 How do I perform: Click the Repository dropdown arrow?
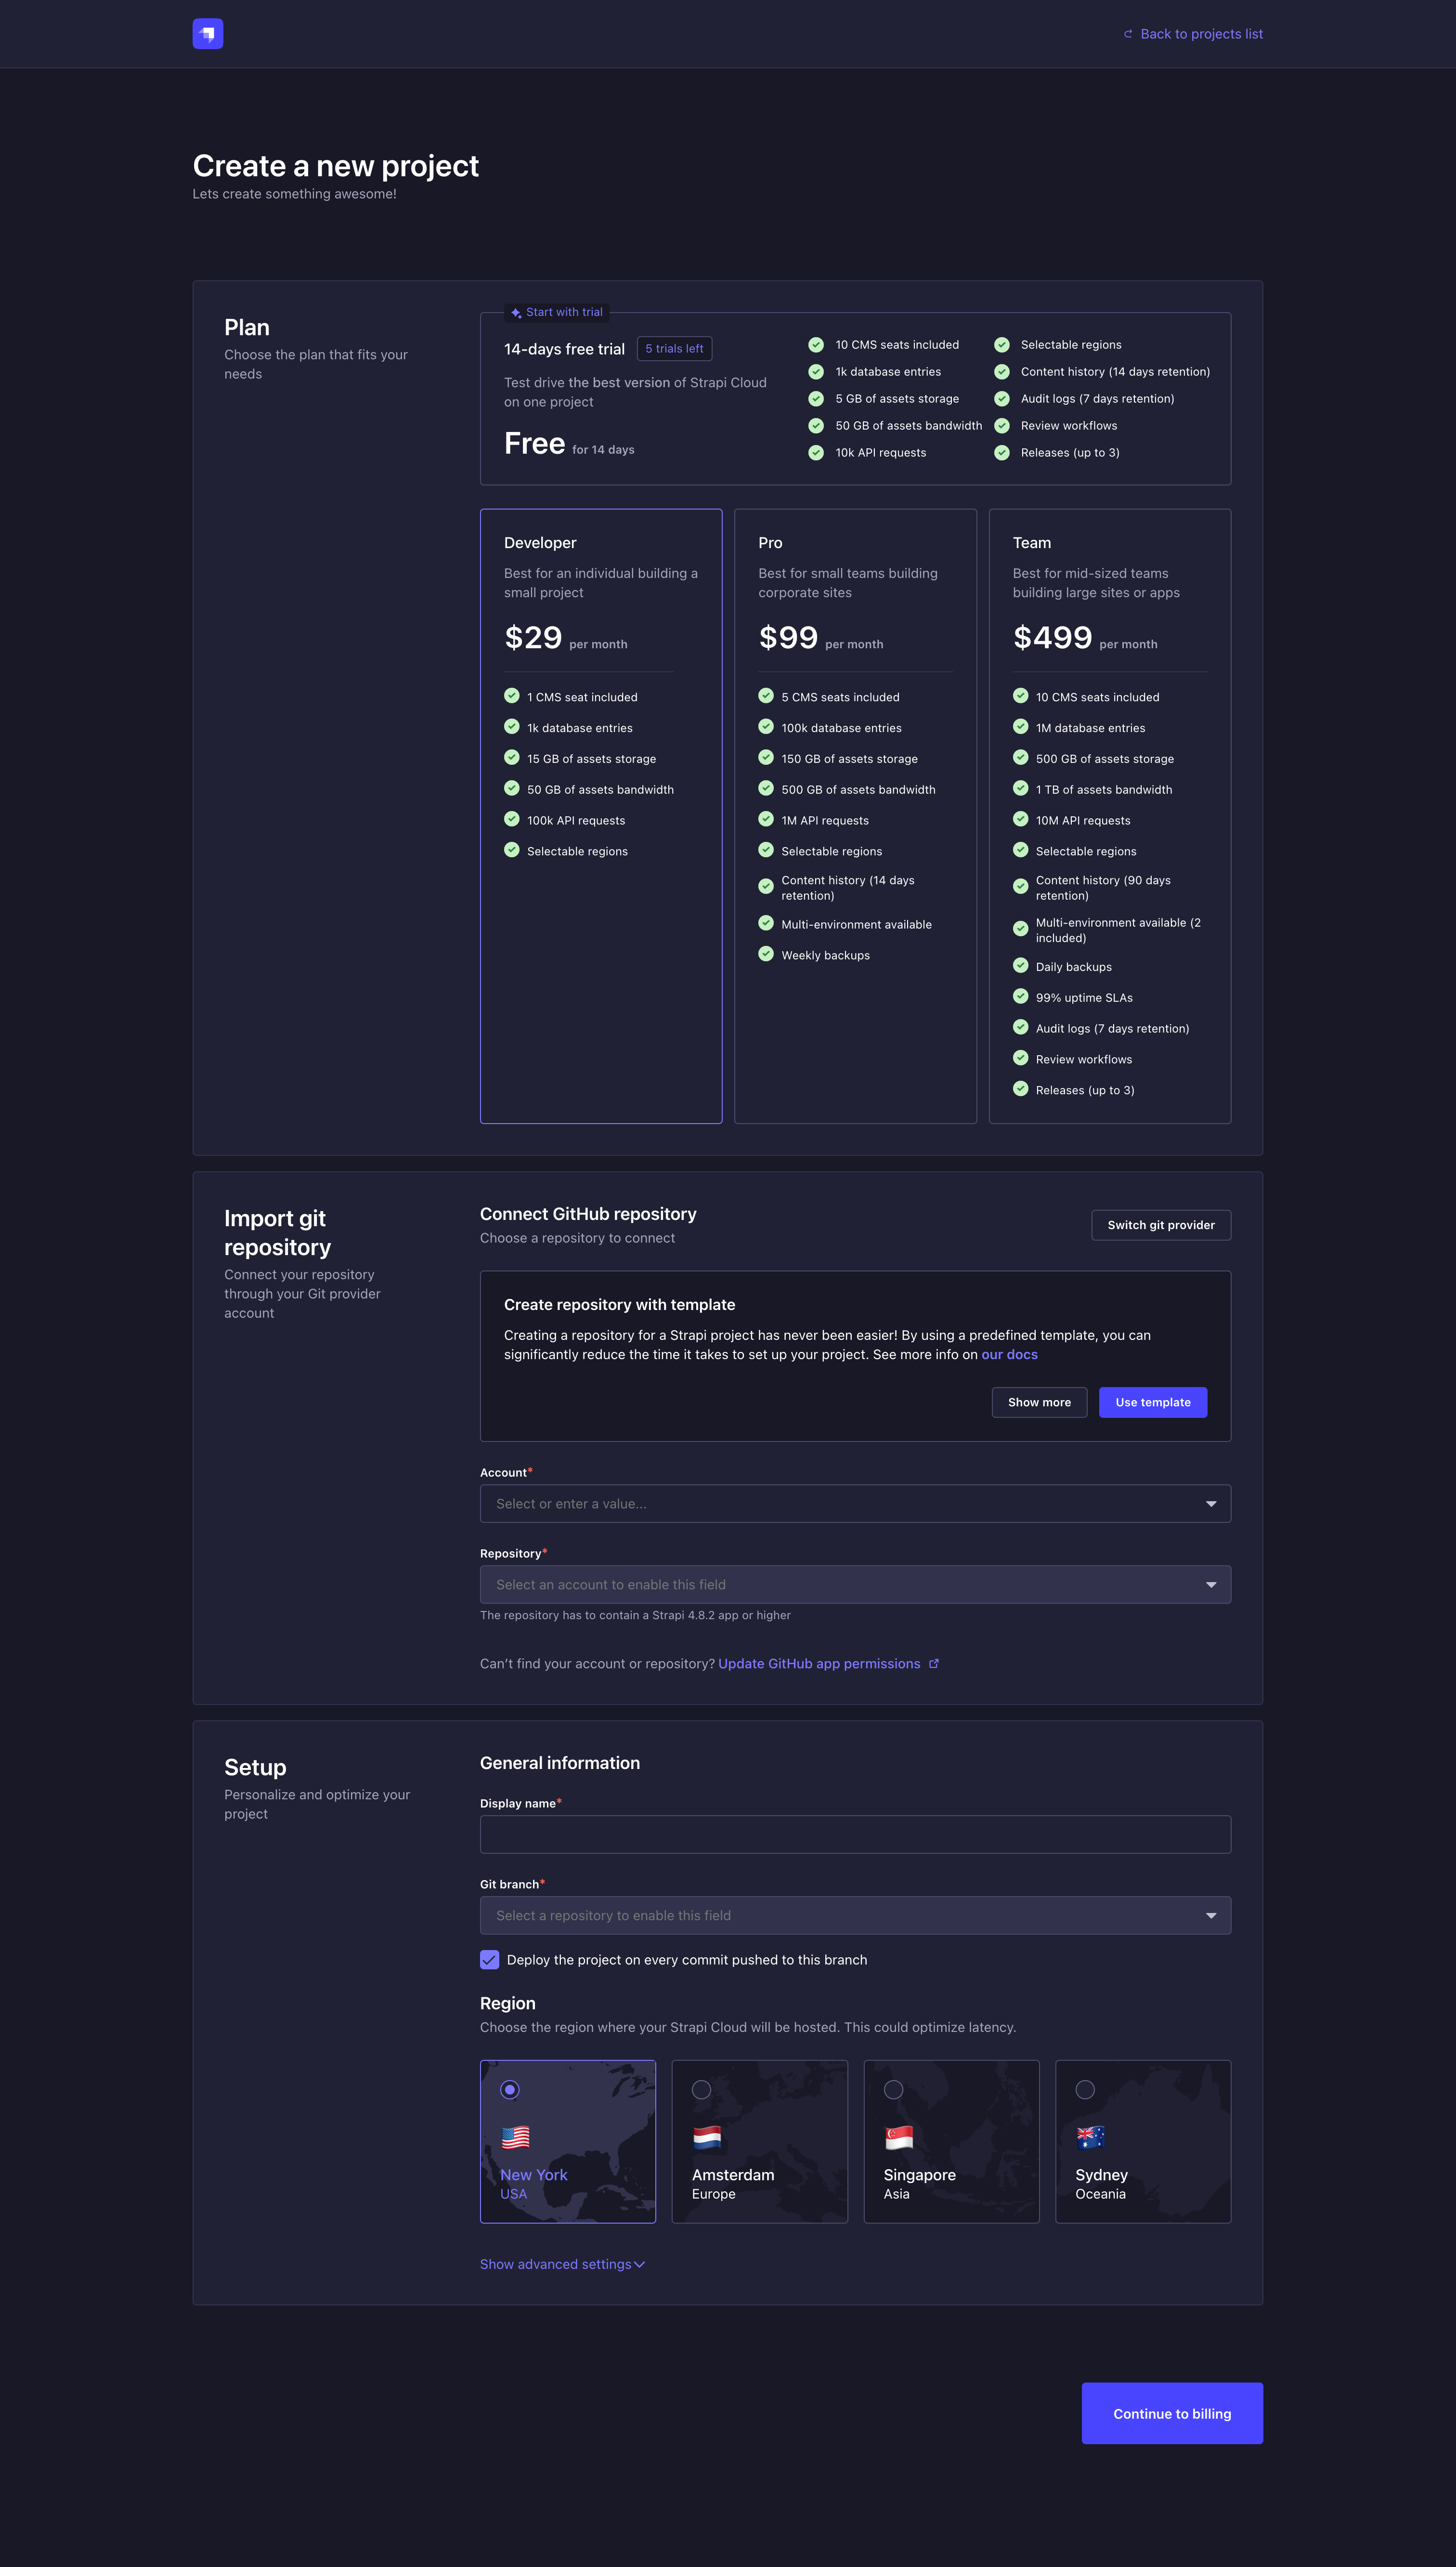pos(1211,1585)
